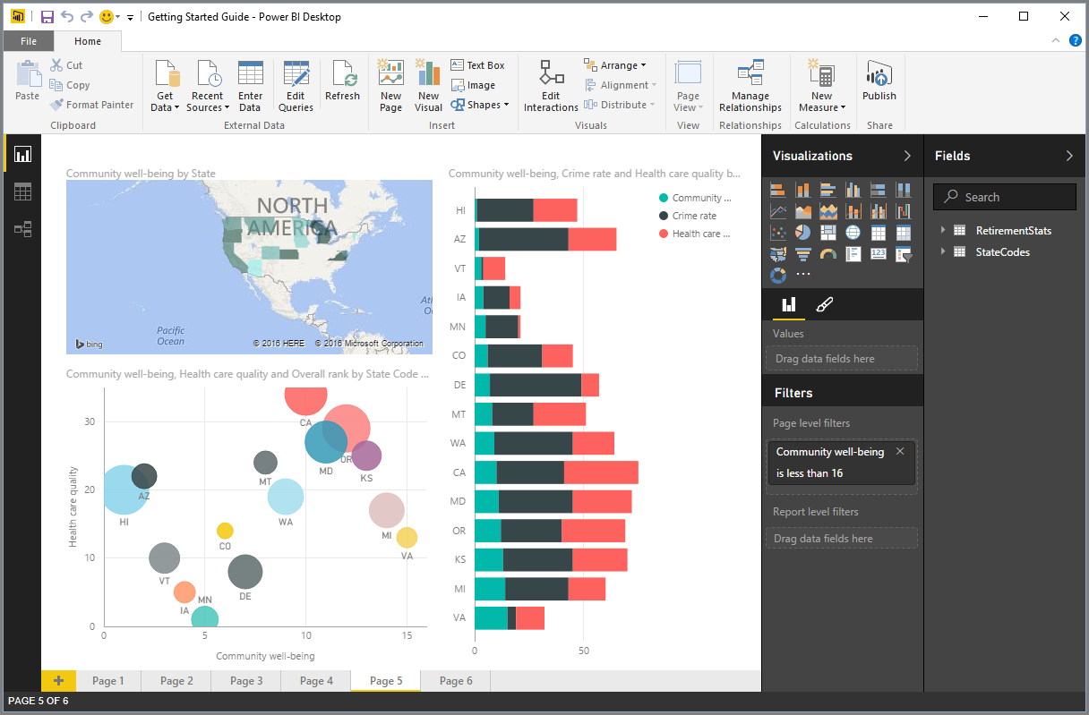The height and width of the screenshot is (715, 1089).
Task: Open the File menu tab
Action: [29, 41]
